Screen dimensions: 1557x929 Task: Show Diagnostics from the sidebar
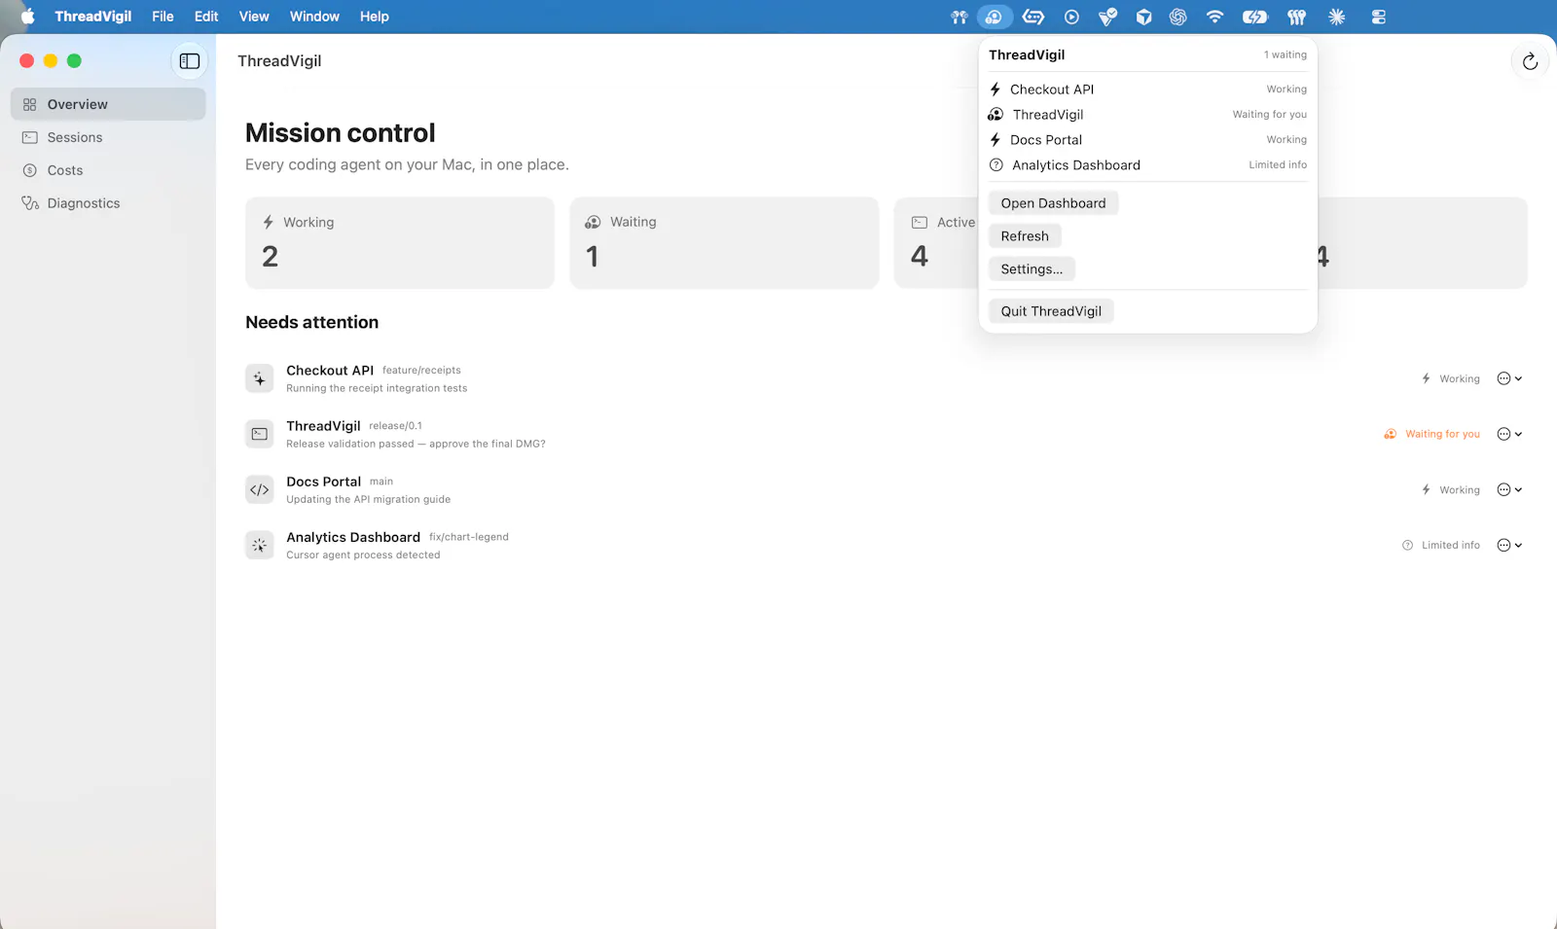point(108,203)
